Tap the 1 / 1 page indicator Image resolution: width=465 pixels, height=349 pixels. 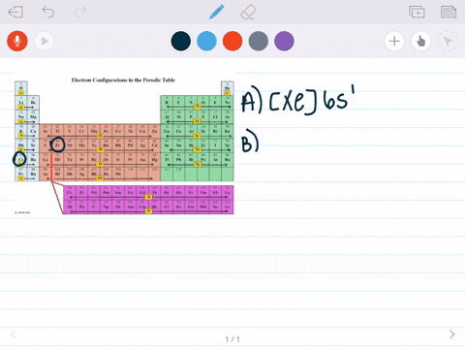click(232, 339)
